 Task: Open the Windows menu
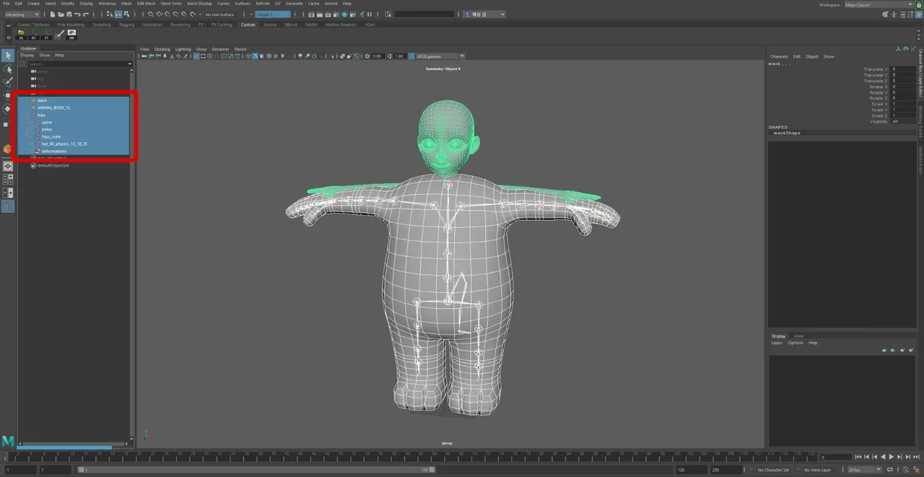point(107,3)
